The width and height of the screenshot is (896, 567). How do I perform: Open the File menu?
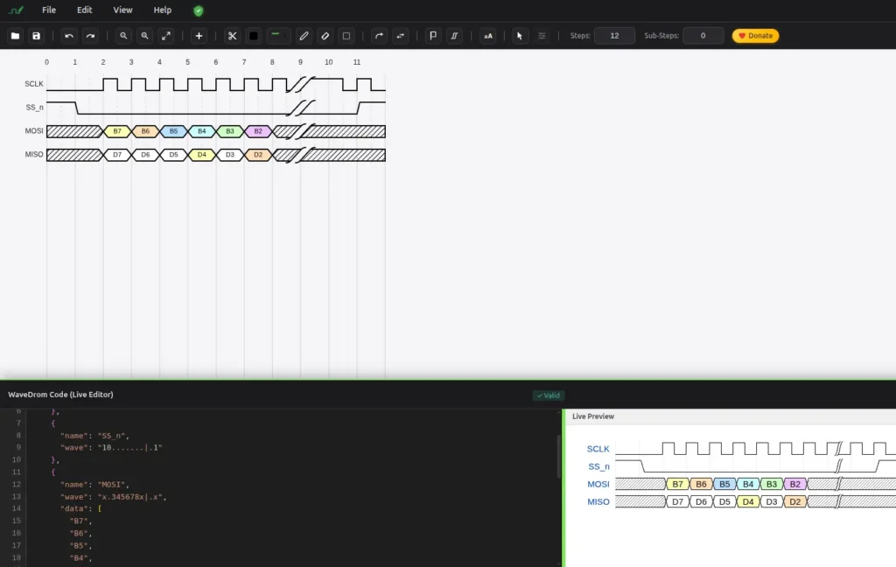coord(49,10)
